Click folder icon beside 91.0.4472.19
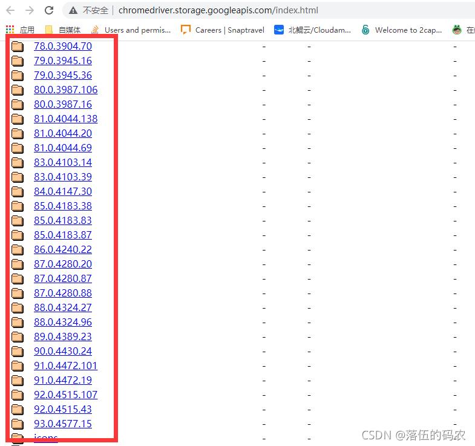This screenshot has width=475, height=446. point(18,381)
